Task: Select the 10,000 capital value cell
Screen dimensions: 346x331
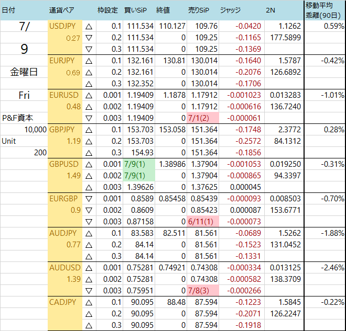Action: 24,130
